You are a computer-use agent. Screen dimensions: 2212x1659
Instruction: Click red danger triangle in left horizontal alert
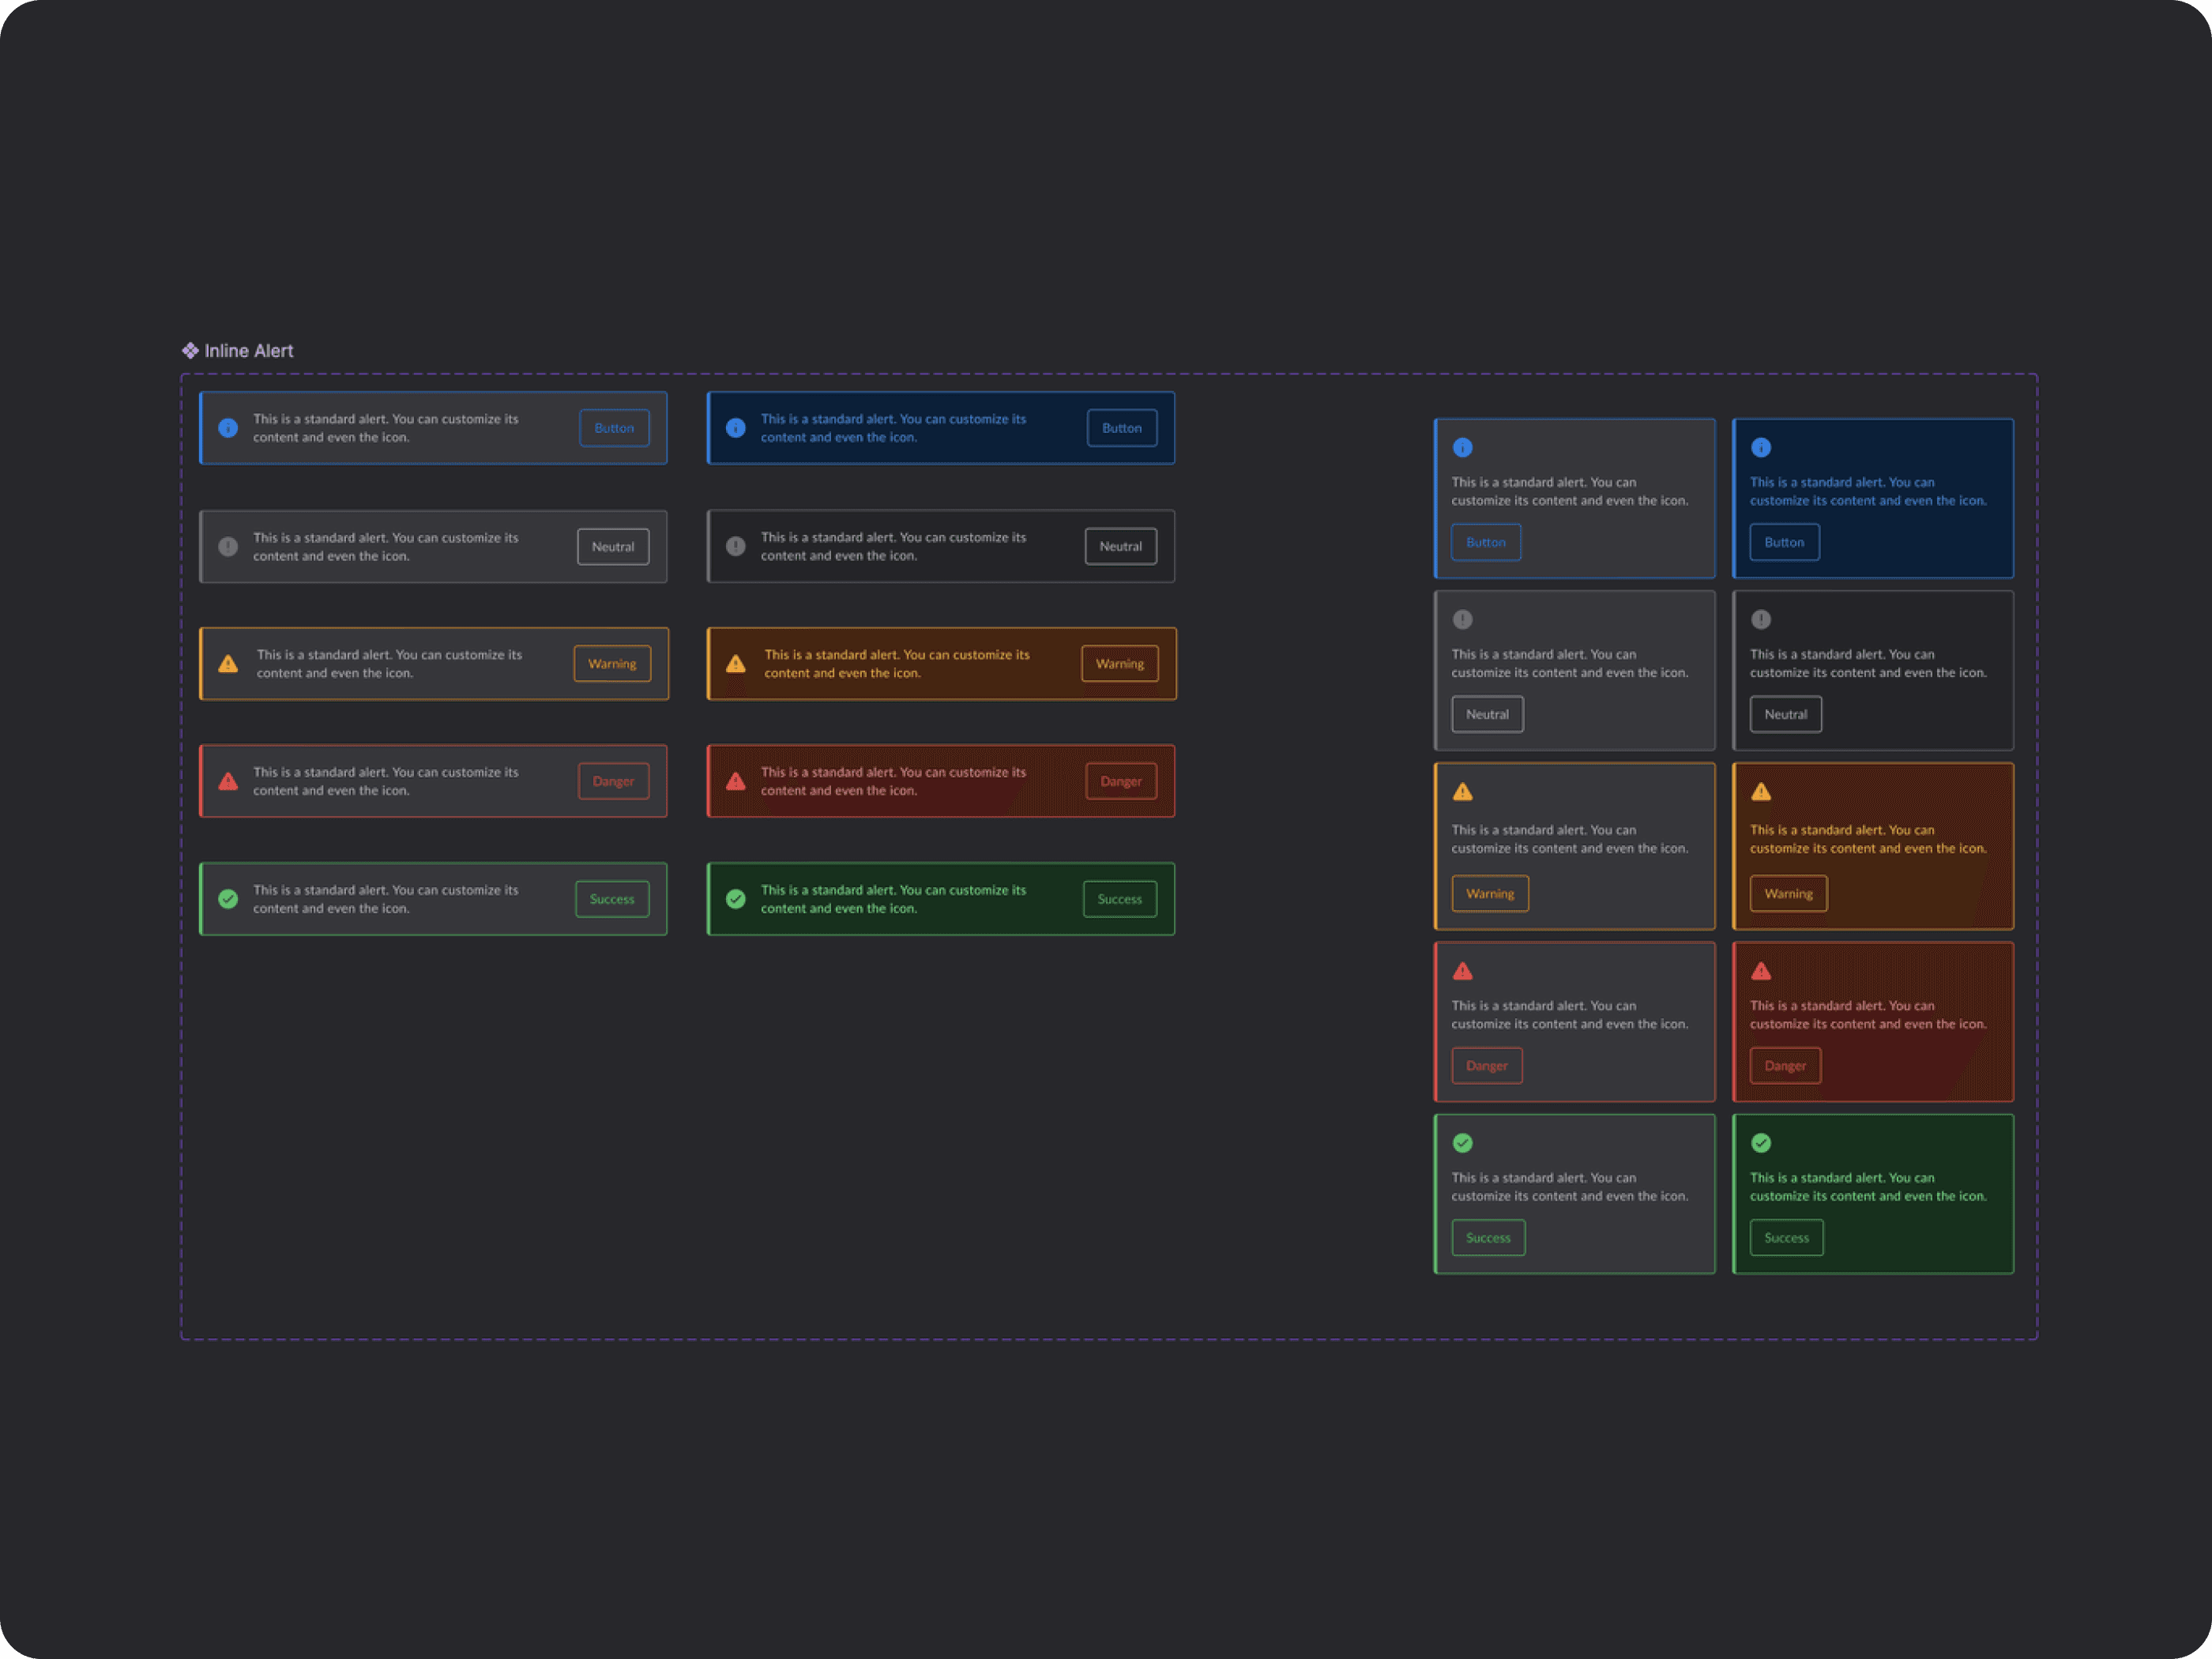click(x=228, y=781)
